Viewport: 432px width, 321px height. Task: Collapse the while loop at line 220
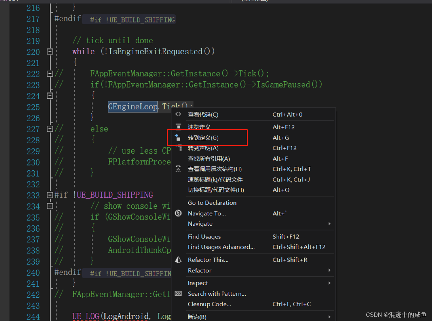tap(50, 51)
